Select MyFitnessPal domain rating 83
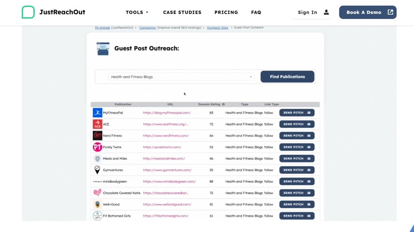The image size is (414, 232). (x=211, y=113)
